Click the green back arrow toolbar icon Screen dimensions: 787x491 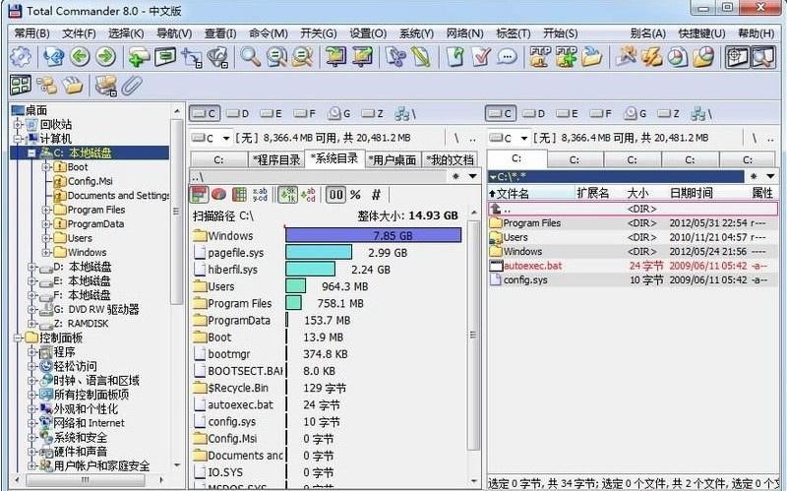point(80,57)
